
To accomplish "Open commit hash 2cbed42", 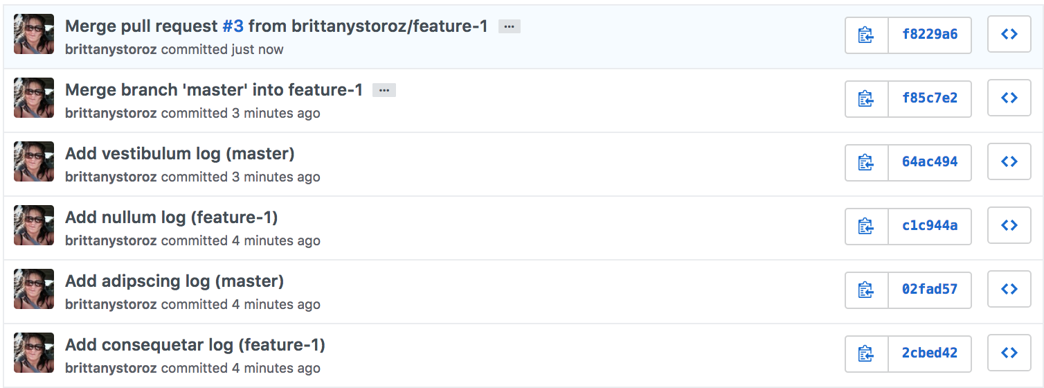I will (x=929, y=353).
